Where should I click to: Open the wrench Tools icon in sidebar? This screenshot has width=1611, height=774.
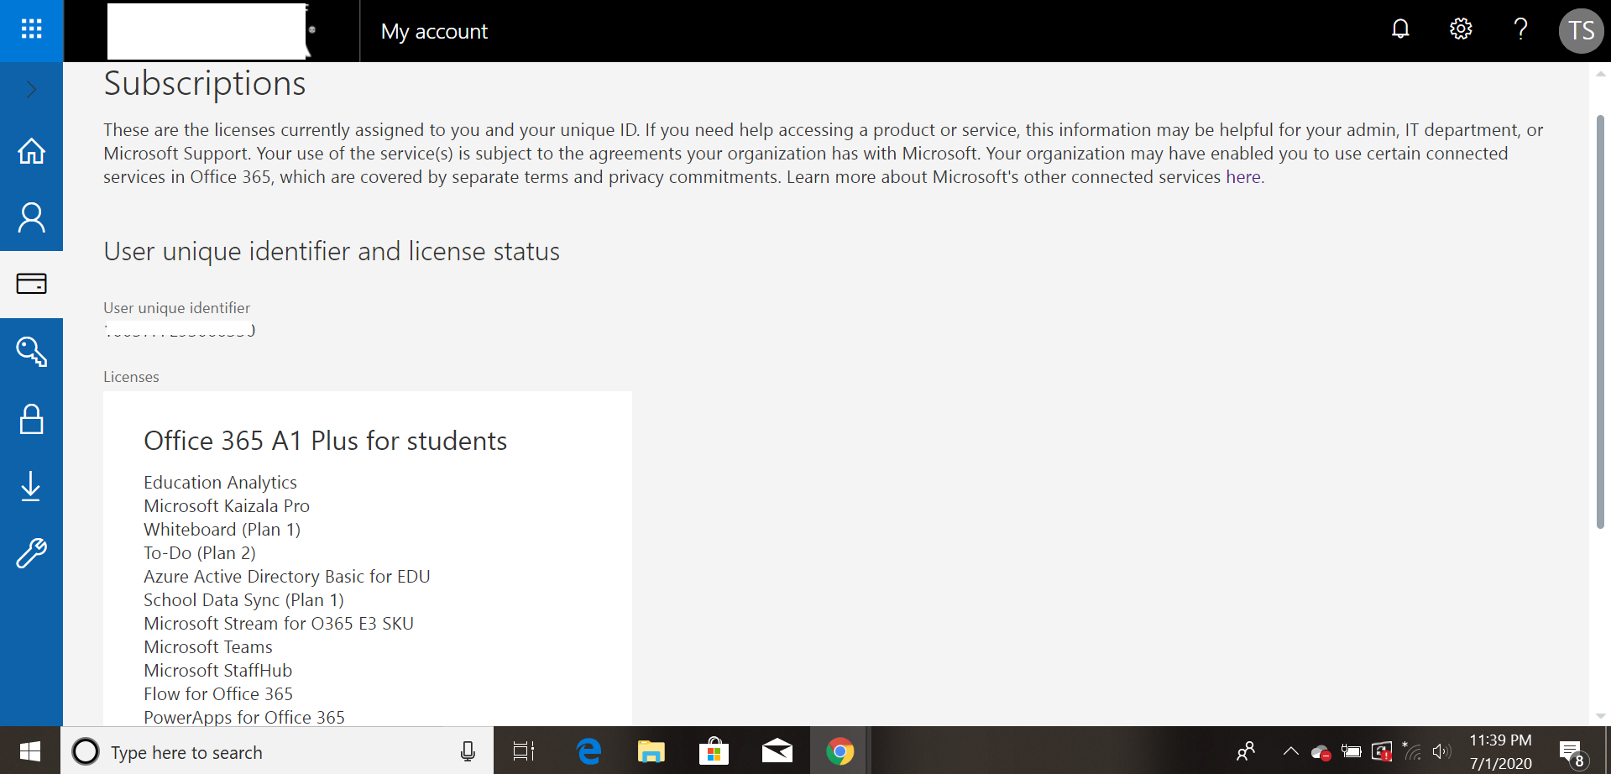(x=31, y=553)
